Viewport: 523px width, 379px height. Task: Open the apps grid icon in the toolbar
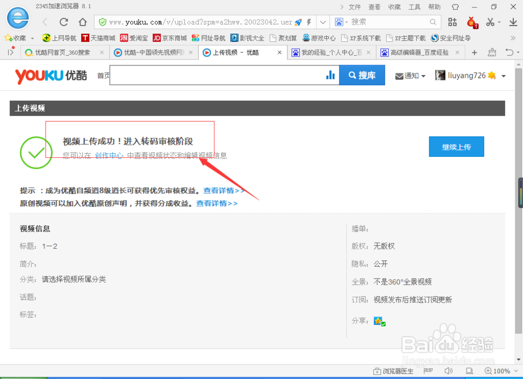pyautogui.click(x=452, y=22)
